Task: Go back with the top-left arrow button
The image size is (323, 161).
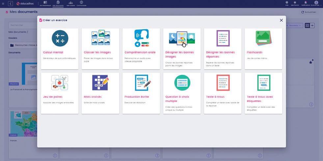Action: [10, 4]
